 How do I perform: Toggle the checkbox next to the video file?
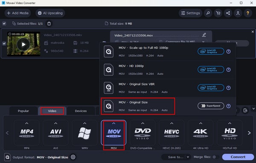click(x=4, y=44)
